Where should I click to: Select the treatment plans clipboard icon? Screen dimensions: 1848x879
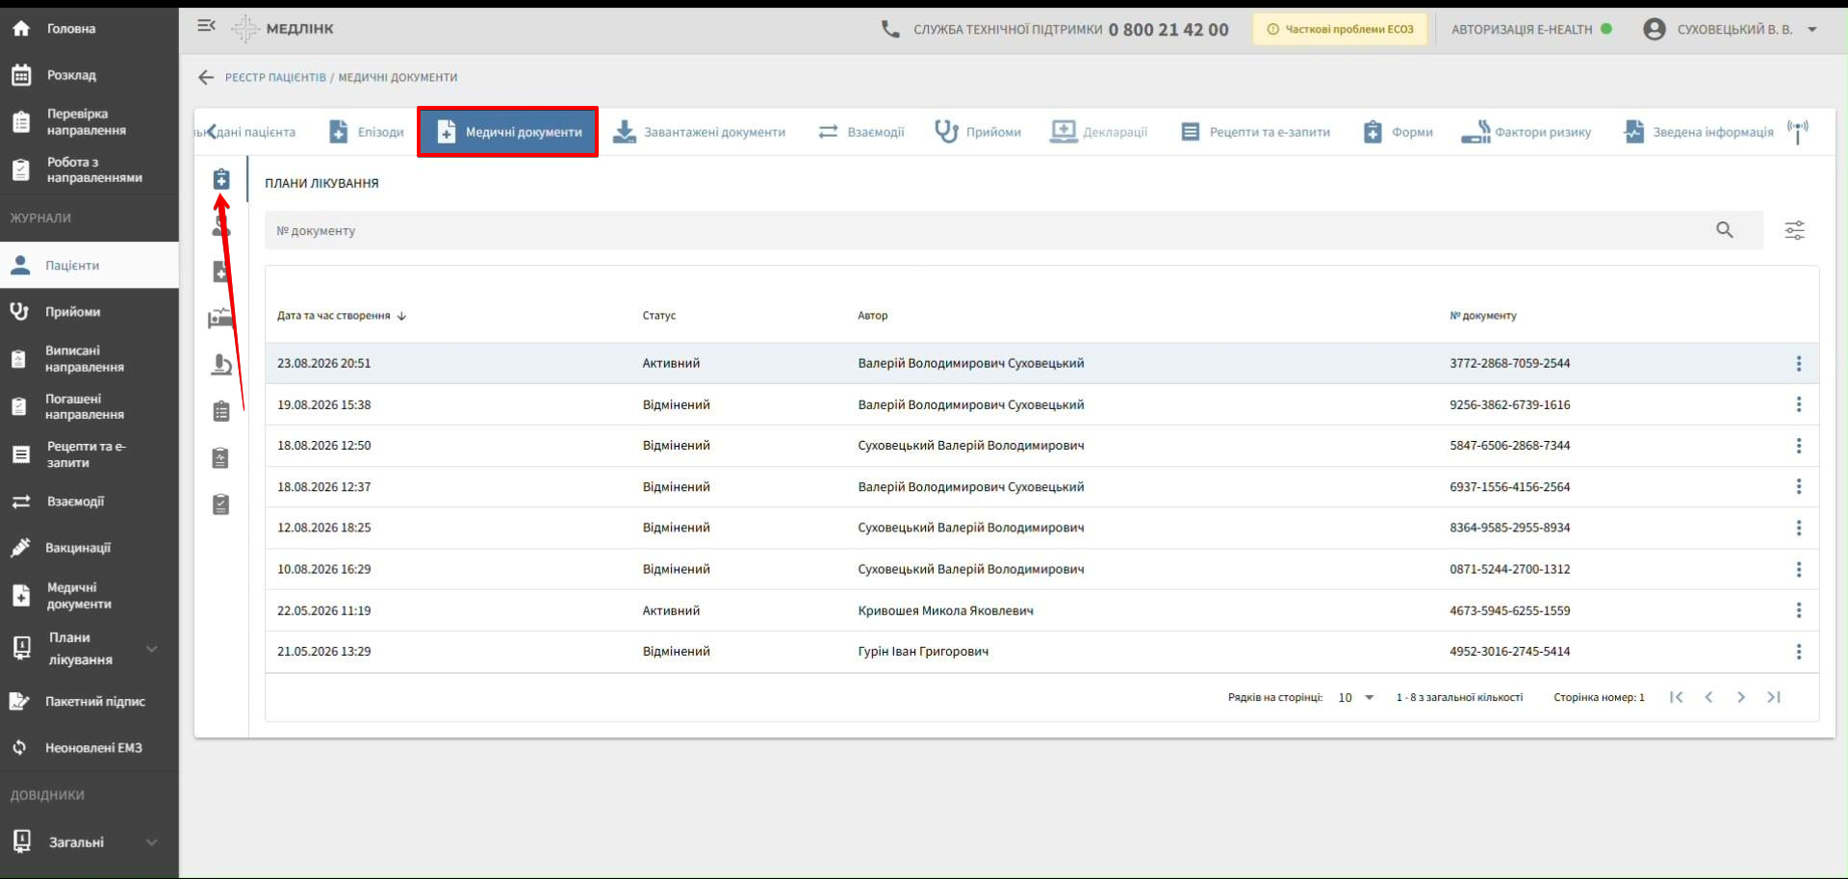[x=221, y=179]
